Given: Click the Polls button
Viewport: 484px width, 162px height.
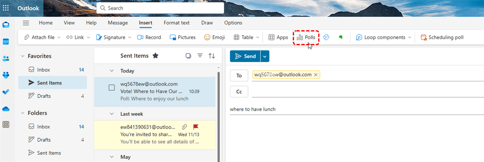Looking at the screenshot, I should [x=306, y=37].
